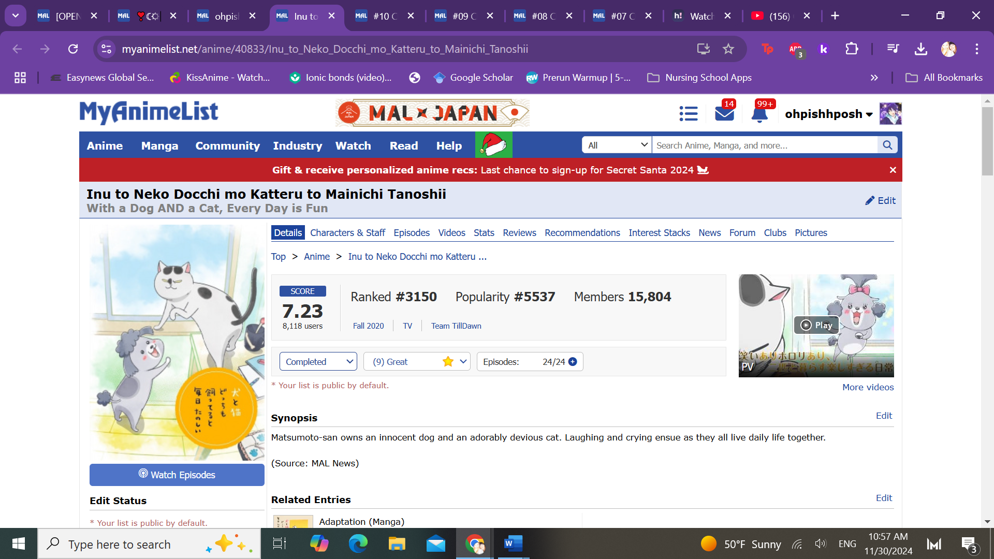Open the notifications bell icon

pyautogui.click(x=759, y=114)
